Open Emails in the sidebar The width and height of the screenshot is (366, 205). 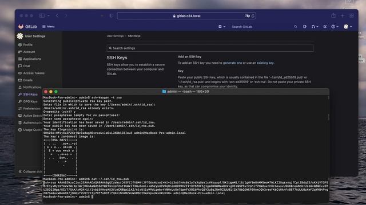25,80
